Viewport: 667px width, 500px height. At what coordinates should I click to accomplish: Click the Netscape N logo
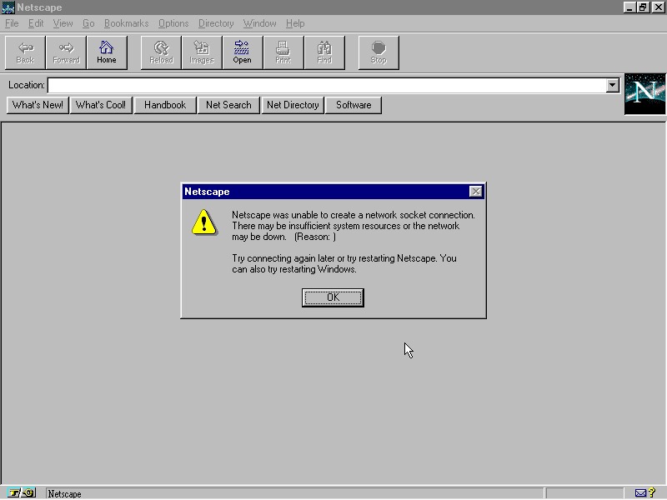(x=644, y=93)
